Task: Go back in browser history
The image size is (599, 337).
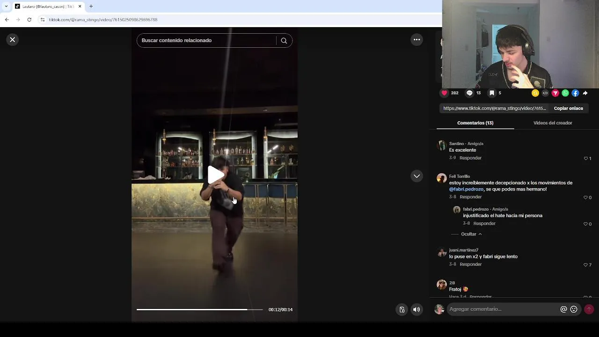Action: 7,20
